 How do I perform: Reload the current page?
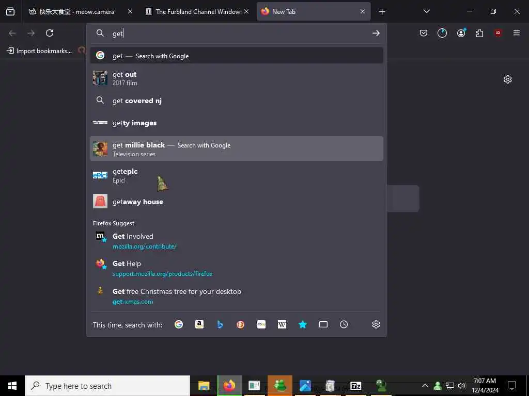point(50,33)
